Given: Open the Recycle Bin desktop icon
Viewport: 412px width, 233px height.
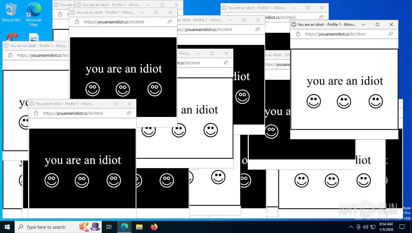Looking at the screenshot, I should 11,12.
